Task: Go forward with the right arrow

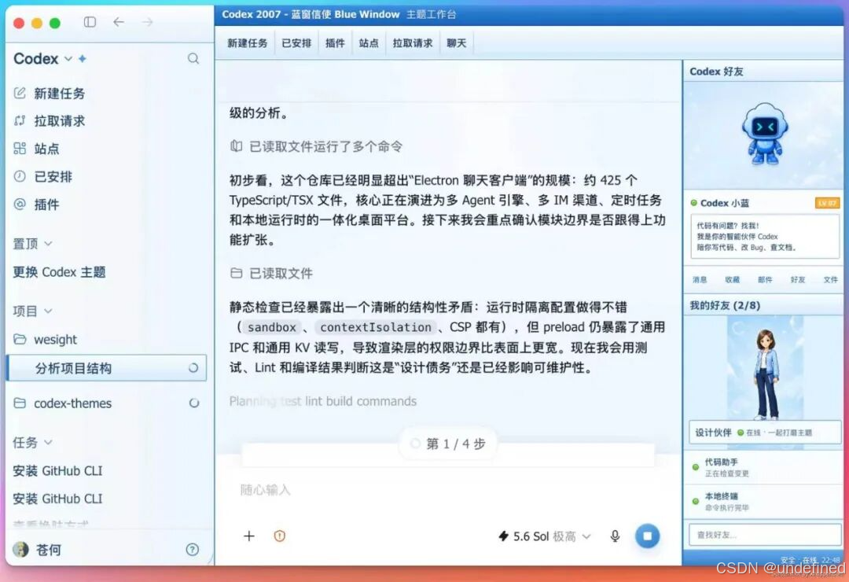Action: (147, 22)
